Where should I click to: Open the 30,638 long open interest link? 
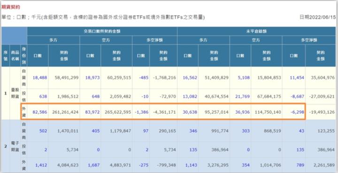(190, 112)
